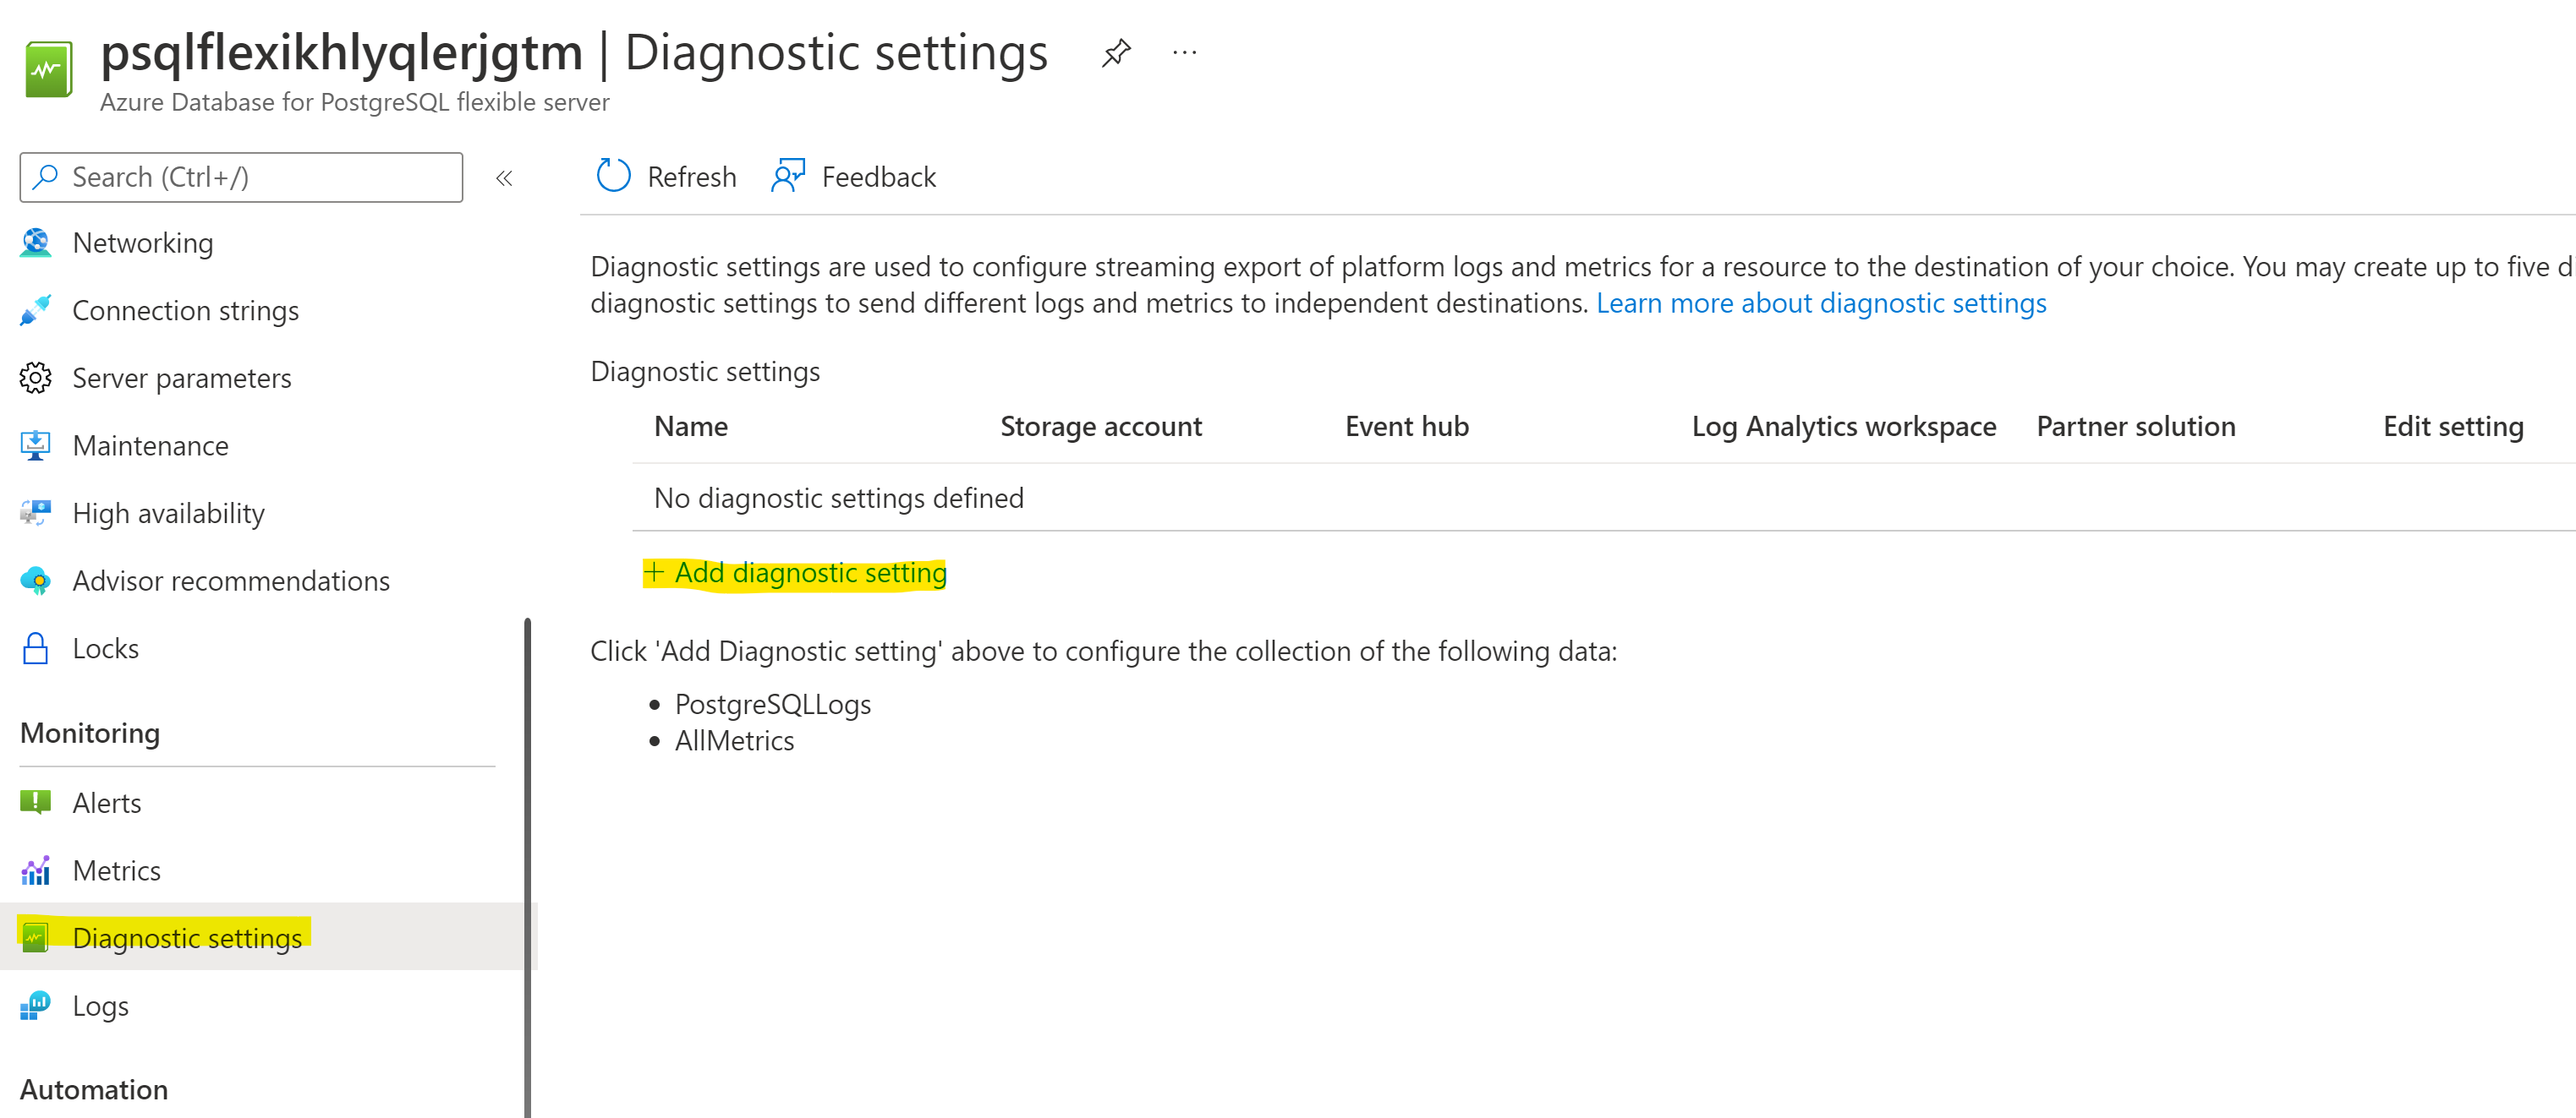Click the Metrics chart icon
This screenshot has height=1118, width=2576.
click(36, 871)
